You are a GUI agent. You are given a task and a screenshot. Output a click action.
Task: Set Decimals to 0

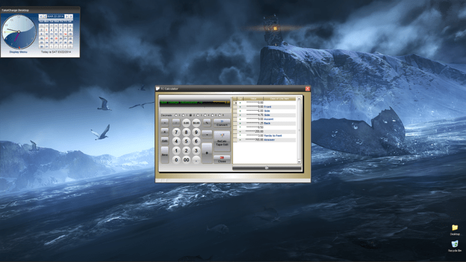(176, 115)
